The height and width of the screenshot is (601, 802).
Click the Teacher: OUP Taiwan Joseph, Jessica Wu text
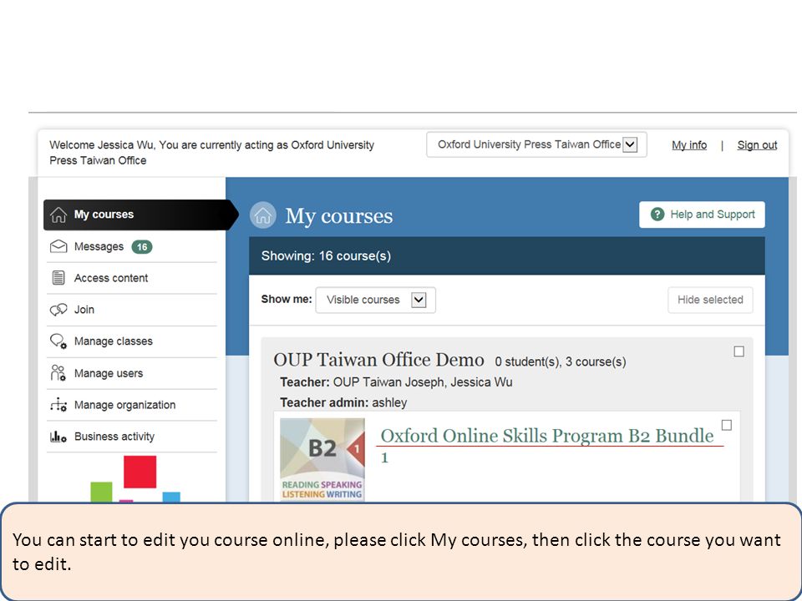coord(396,382)
